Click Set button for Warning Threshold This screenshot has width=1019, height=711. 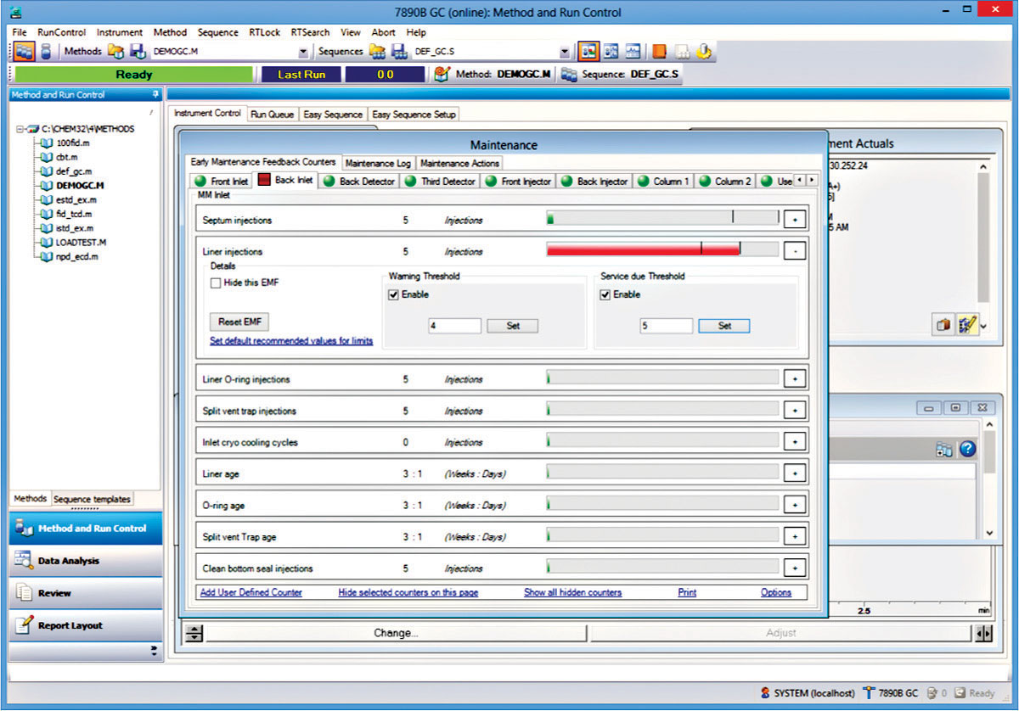pos(513,326)
